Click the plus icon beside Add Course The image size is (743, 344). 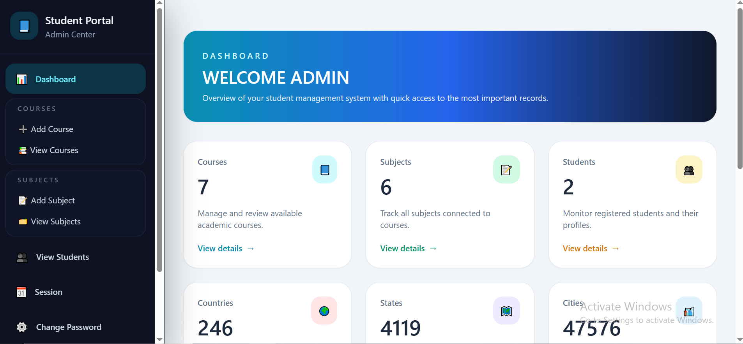tap(23, 129)
